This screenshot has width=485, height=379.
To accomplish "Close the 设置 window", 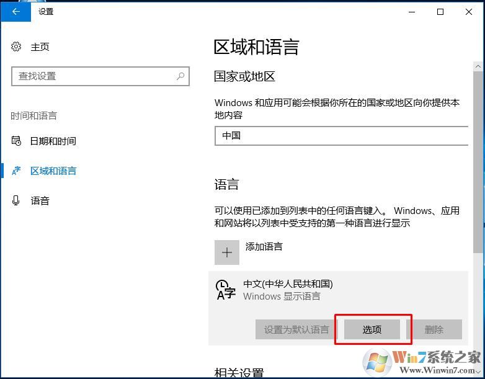I will [x=469, y=12].
